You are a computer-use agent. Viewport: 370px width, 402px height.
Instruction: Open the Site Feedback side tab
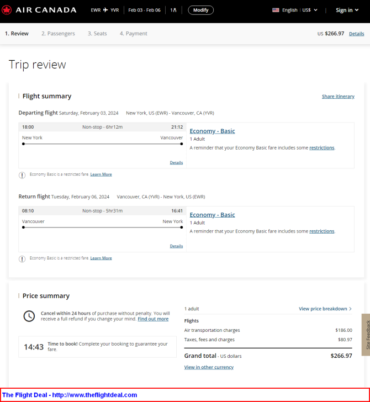pyautogui.click(x=366, y=335)
